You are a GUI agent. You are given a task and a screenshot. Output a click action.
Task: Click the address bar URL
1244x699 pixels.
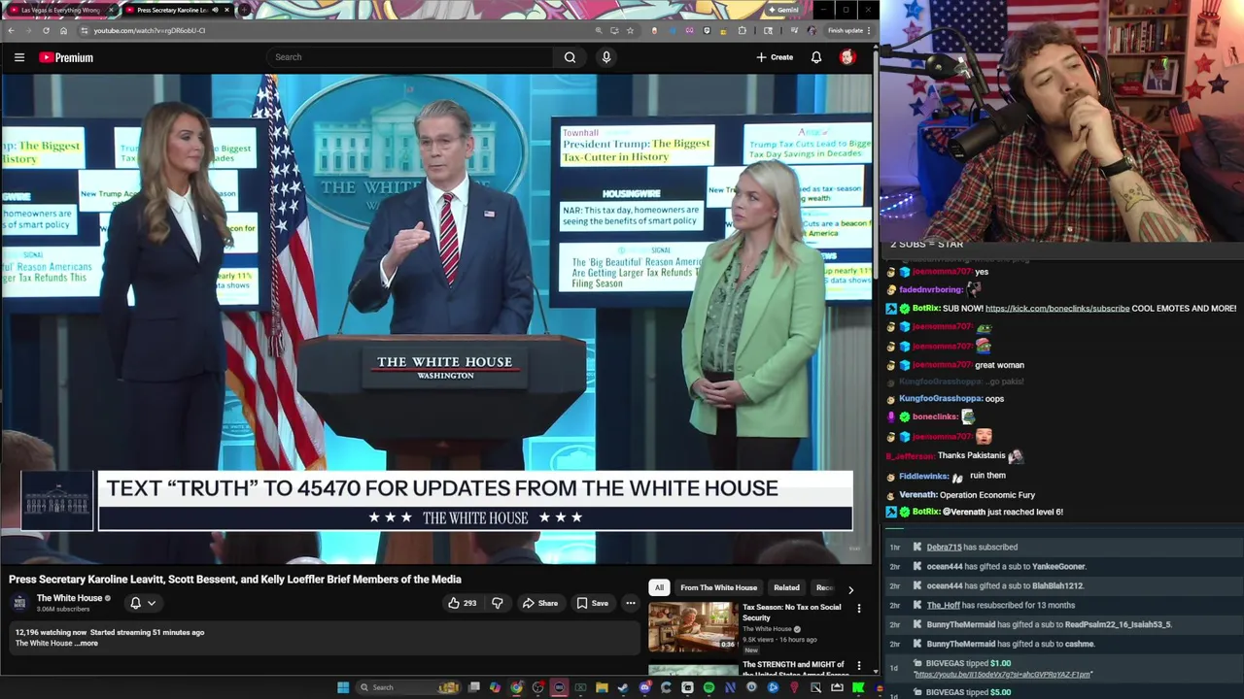pyautogui.click(x=149, y=30)
